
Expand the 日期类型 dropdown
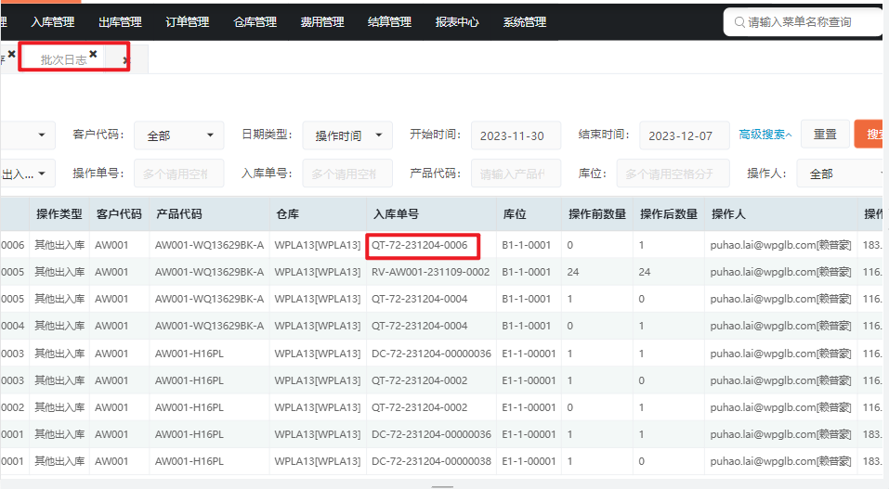click(x=347, y=135)
